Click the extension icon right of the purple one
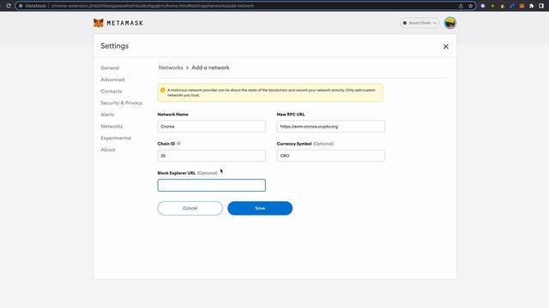The width and height of the screenshot is (549, 308). (x=492, y=6)
